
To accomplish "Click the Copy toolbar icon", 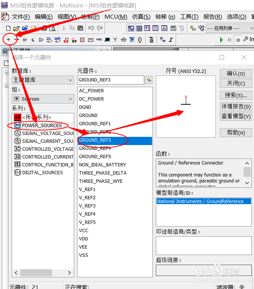I will click(x=72, y=28).
